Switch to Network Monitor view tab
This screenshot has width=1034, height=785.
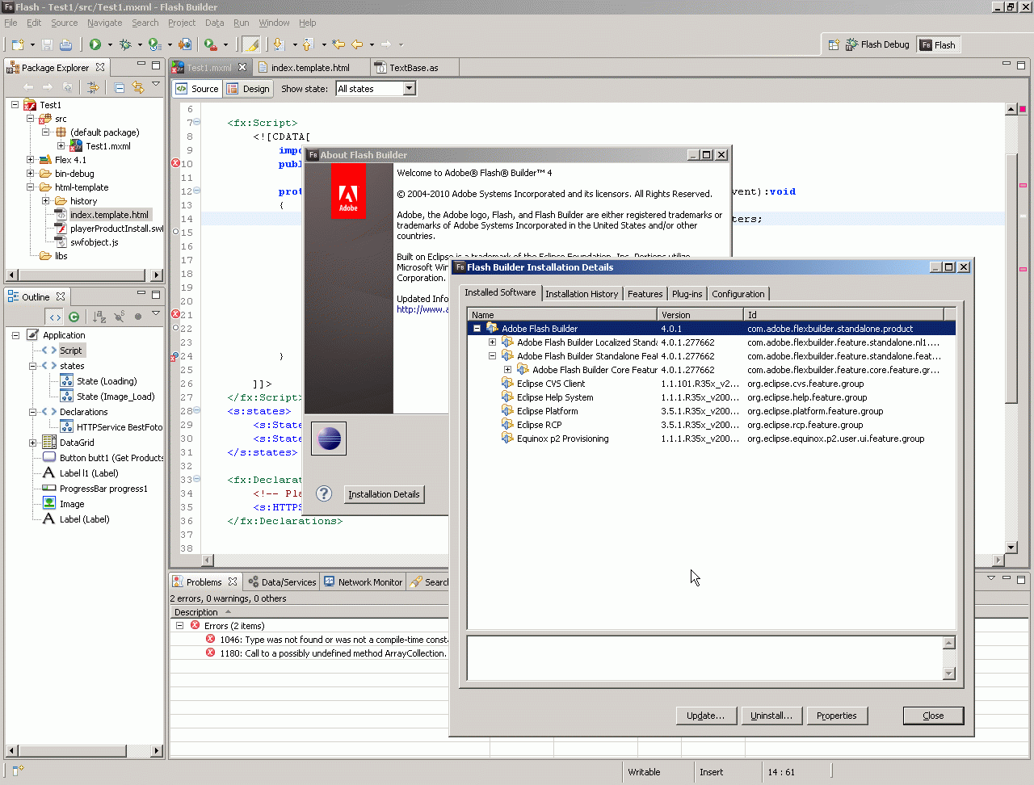[364, 582]
